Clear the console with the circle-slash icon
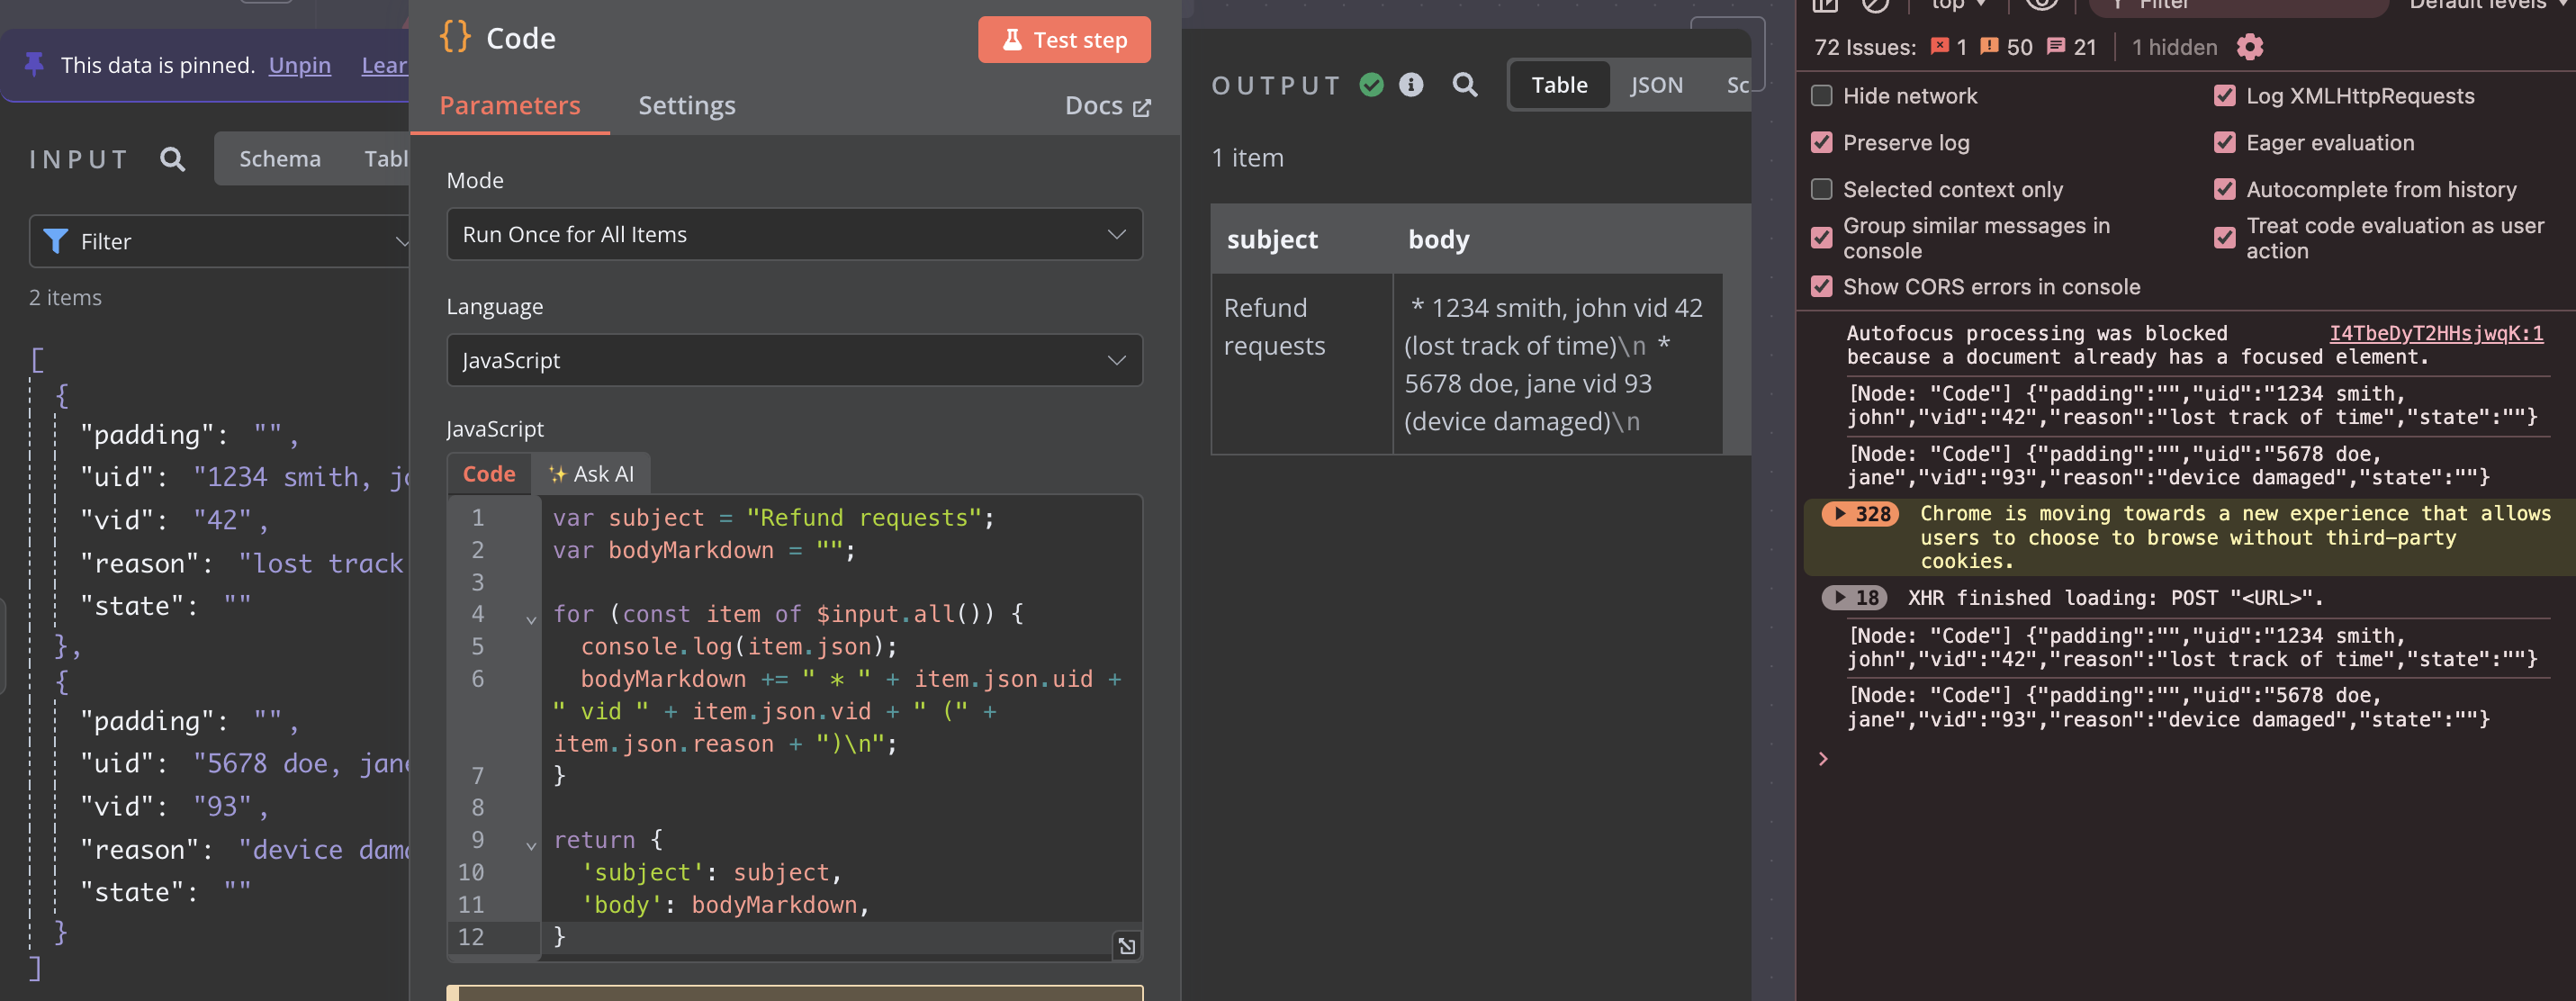This screenshot has width=2576, height=1001. [1874, 4]
